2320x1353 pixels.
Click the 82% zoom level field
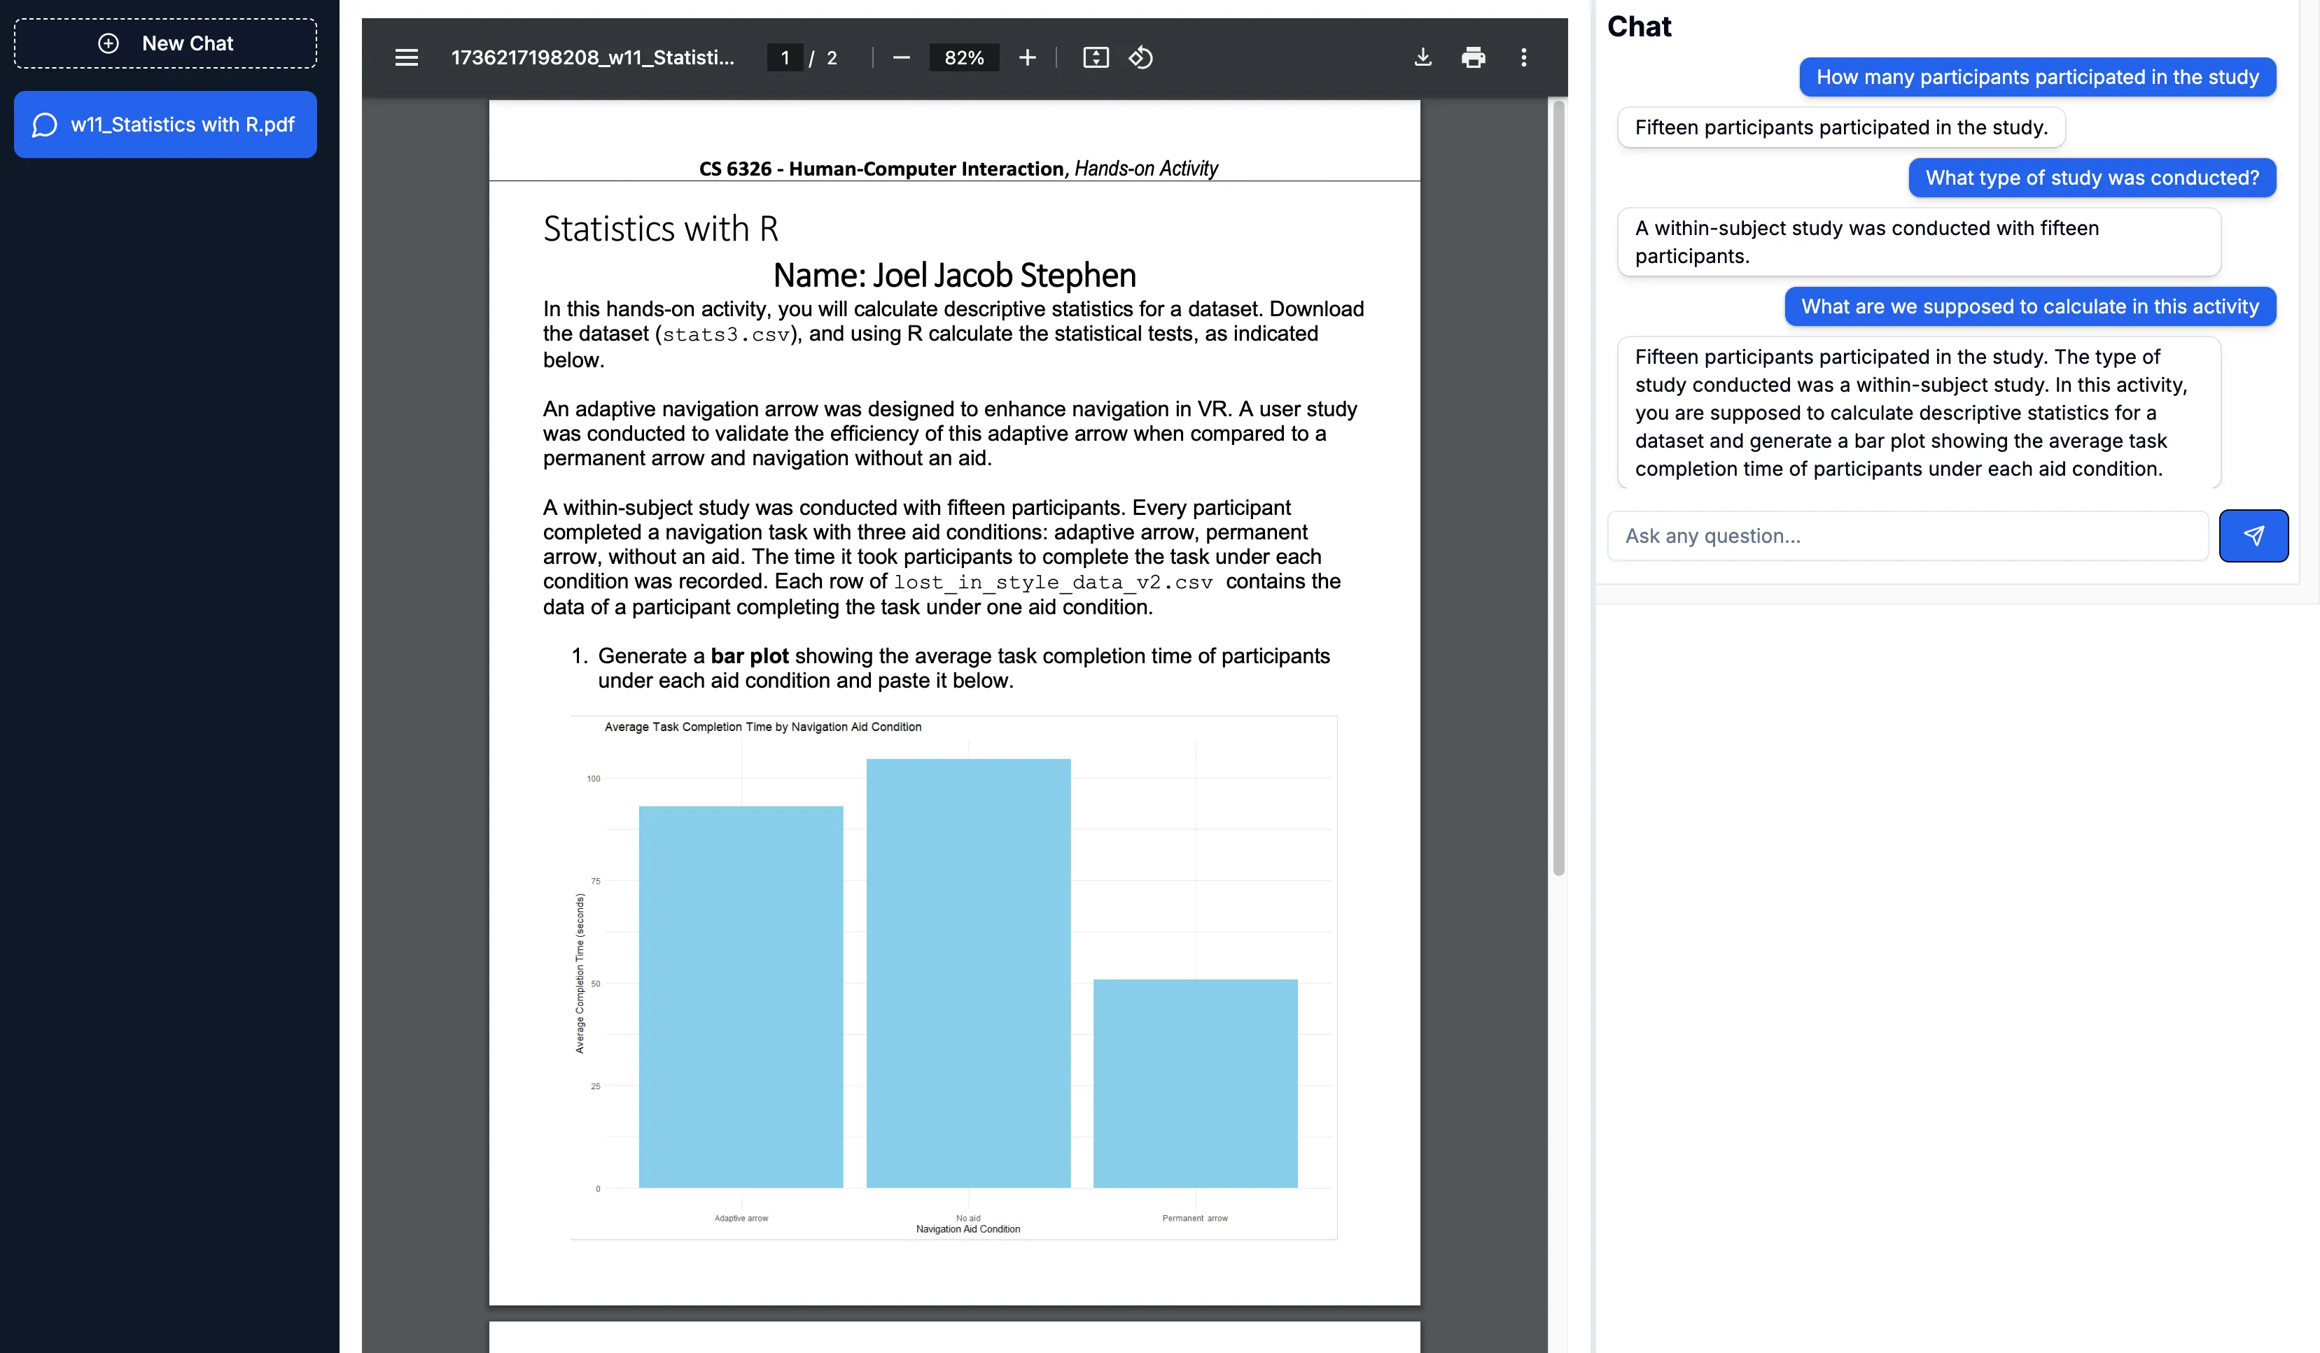tap(963, 58)
